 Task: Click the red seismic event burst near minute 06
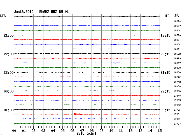(78, 114)
